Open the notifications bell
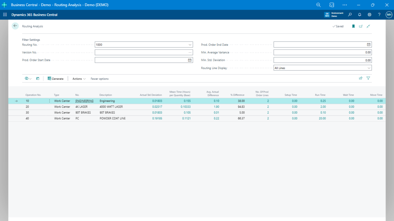The image size is (394, 221). [359, 14]
